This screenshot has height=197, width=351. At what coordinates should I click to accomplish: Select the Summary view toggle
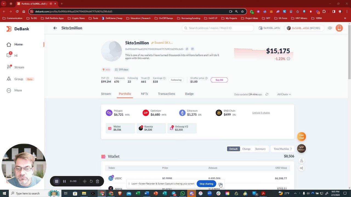[x=260, y=149]
